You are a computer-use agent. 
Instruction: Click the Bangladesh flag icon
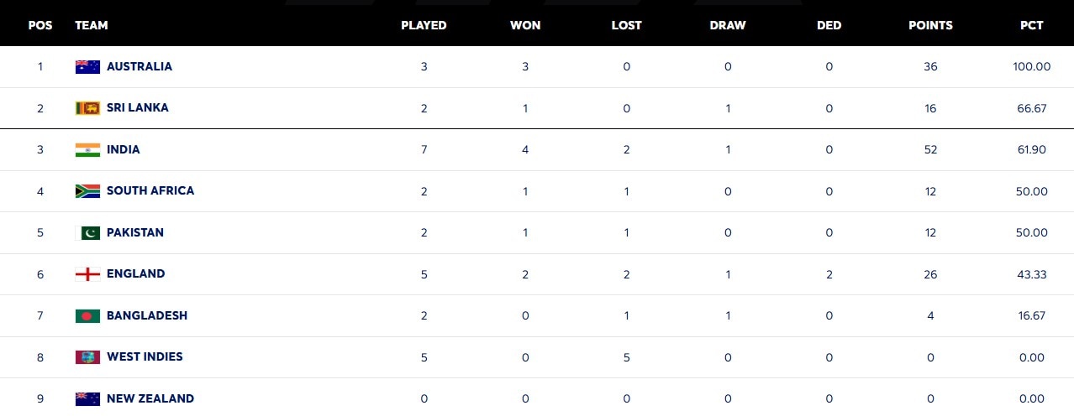tap(87, 316)
